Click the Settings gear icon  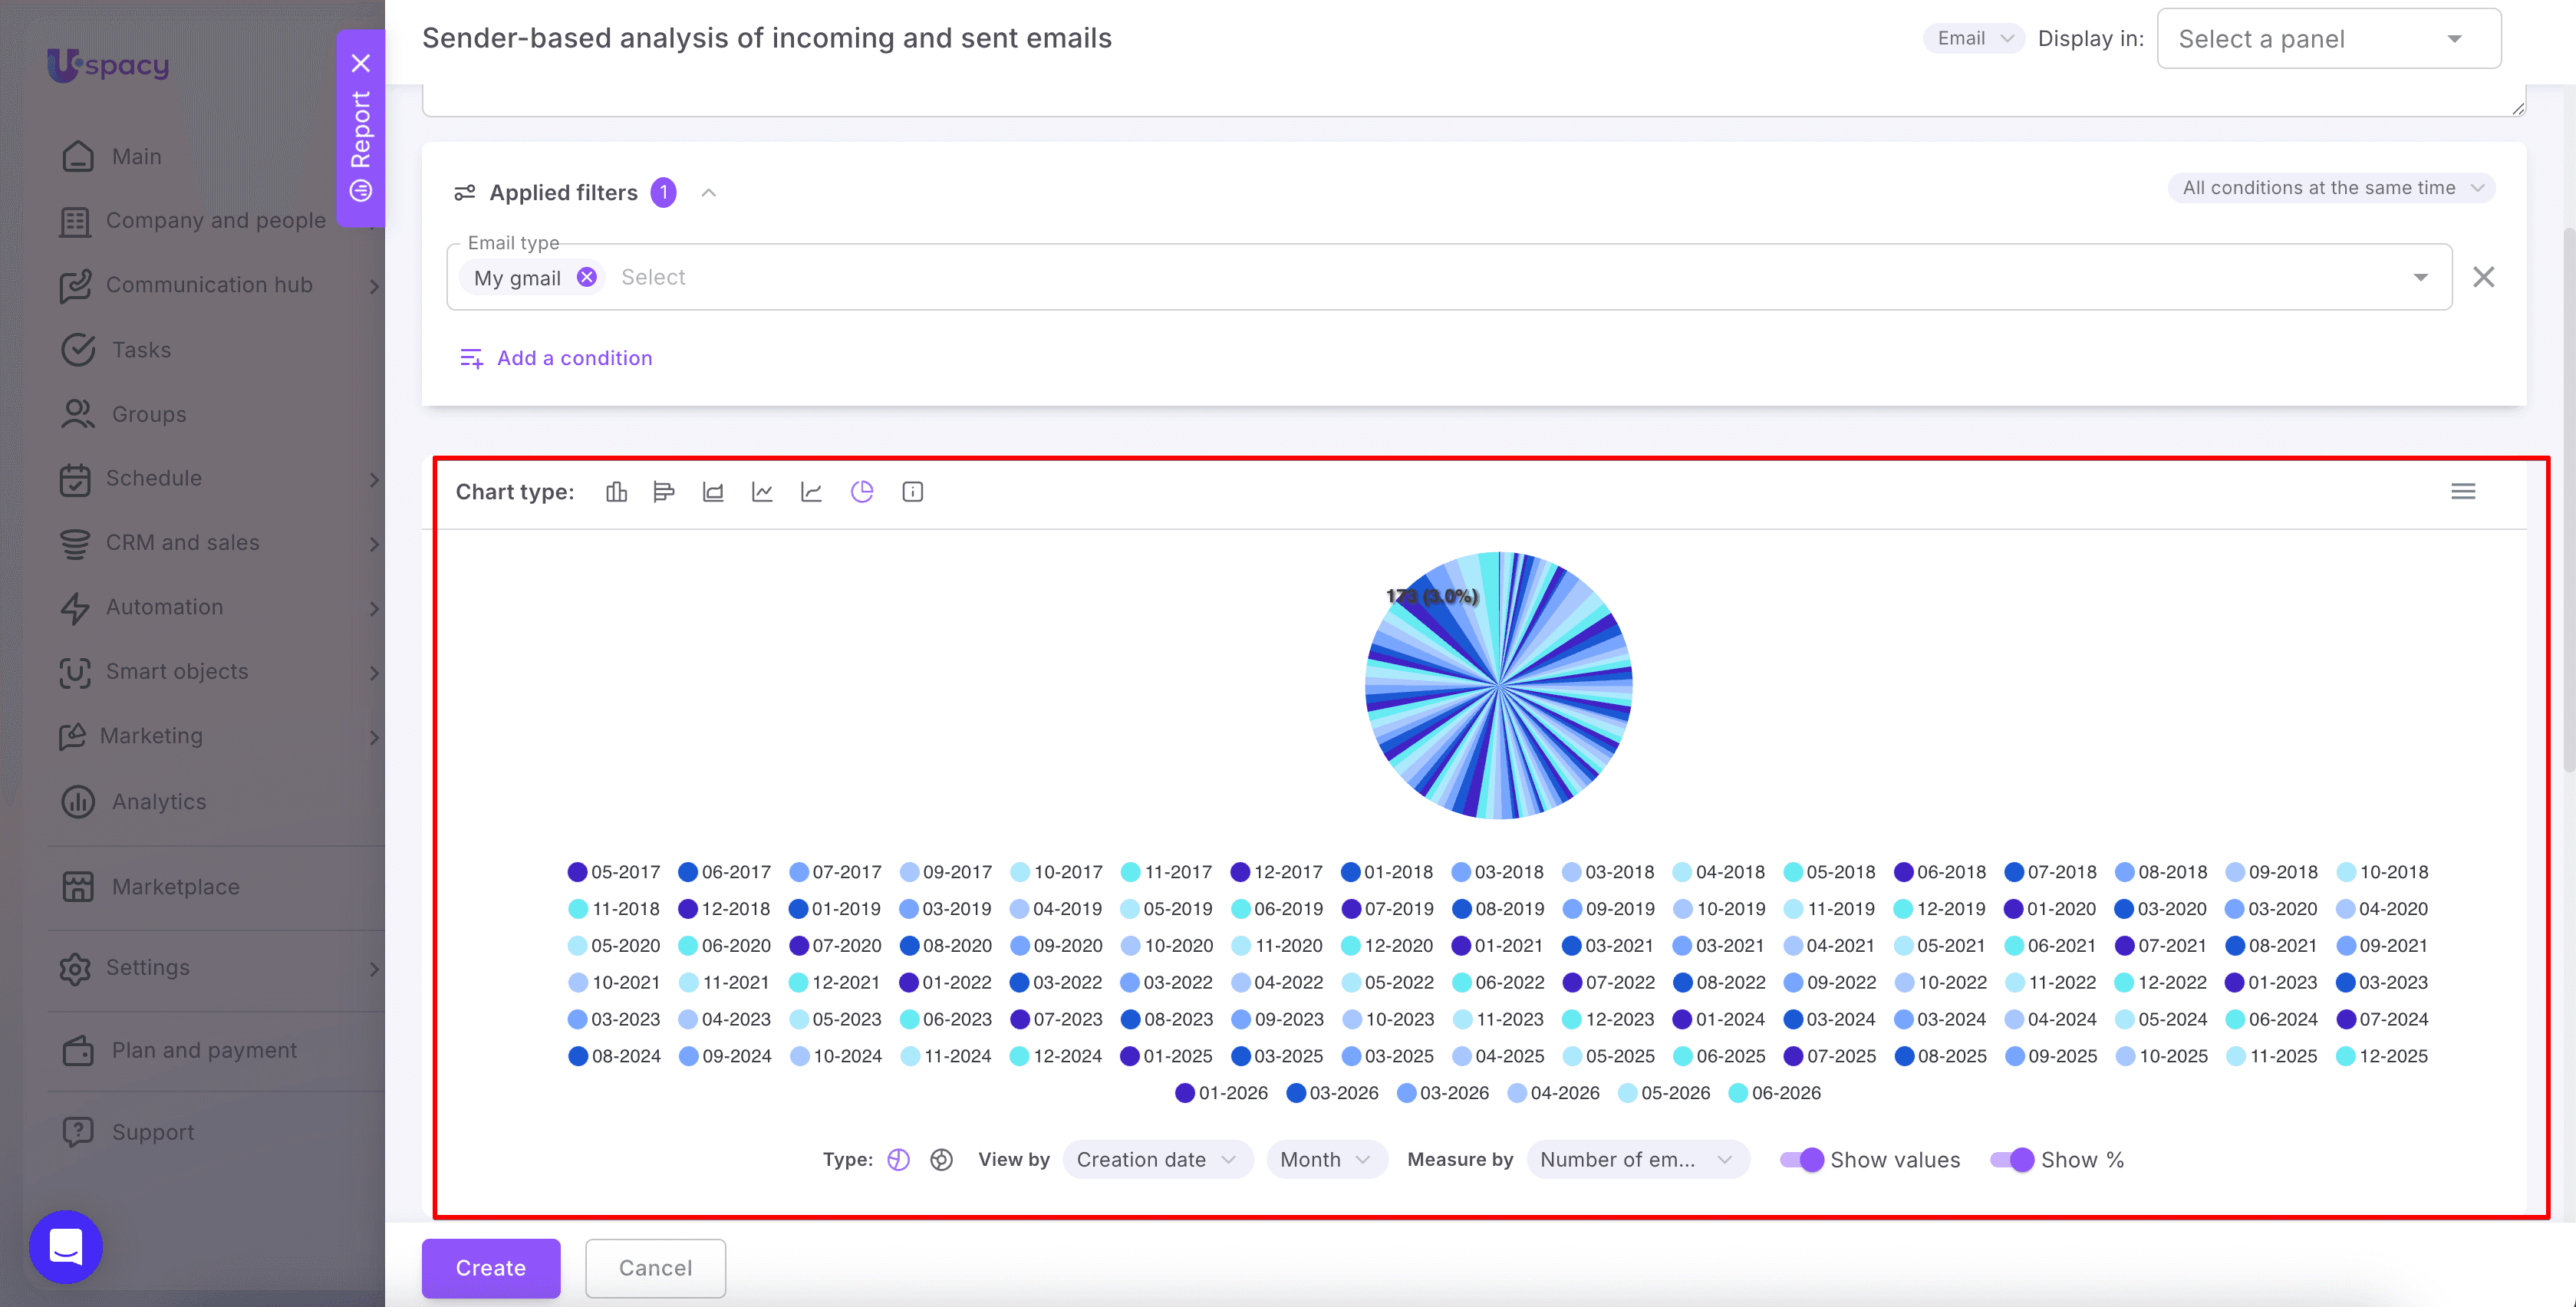75,967
